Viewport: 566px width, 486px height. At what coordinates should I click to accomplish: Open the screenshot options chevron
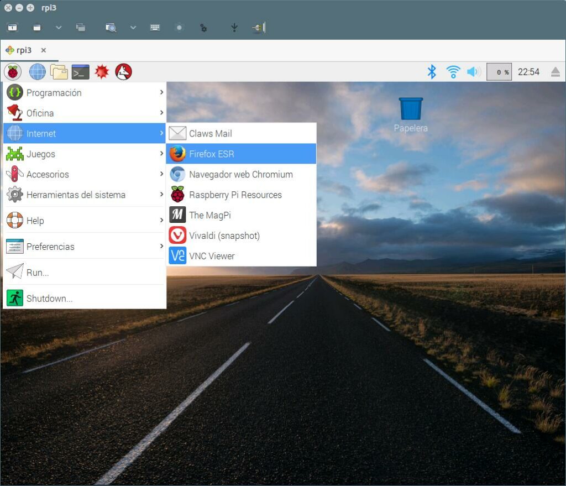132,27
